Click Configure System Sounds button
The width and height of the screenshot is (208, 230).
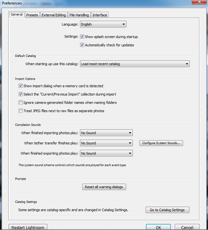161,143
